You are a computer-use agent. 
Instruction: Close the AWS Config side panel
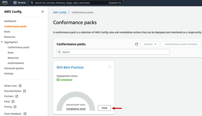coord(43,12)
